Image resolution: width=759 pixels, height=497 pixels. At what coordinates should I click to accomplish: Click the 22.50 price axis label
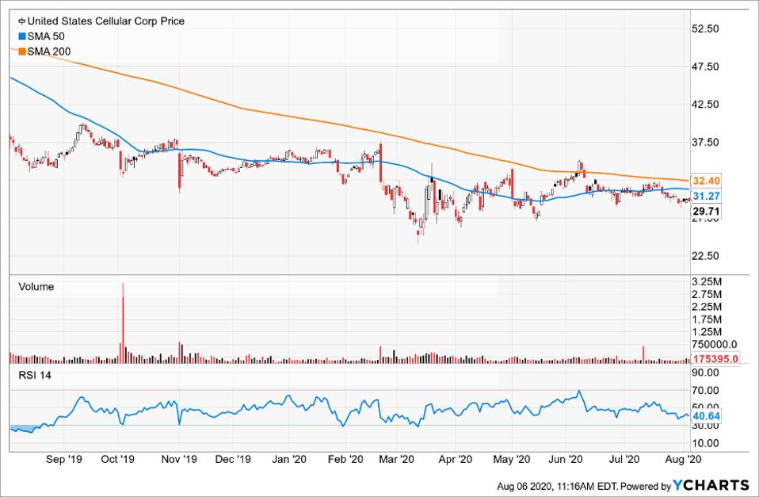[705, 256]
